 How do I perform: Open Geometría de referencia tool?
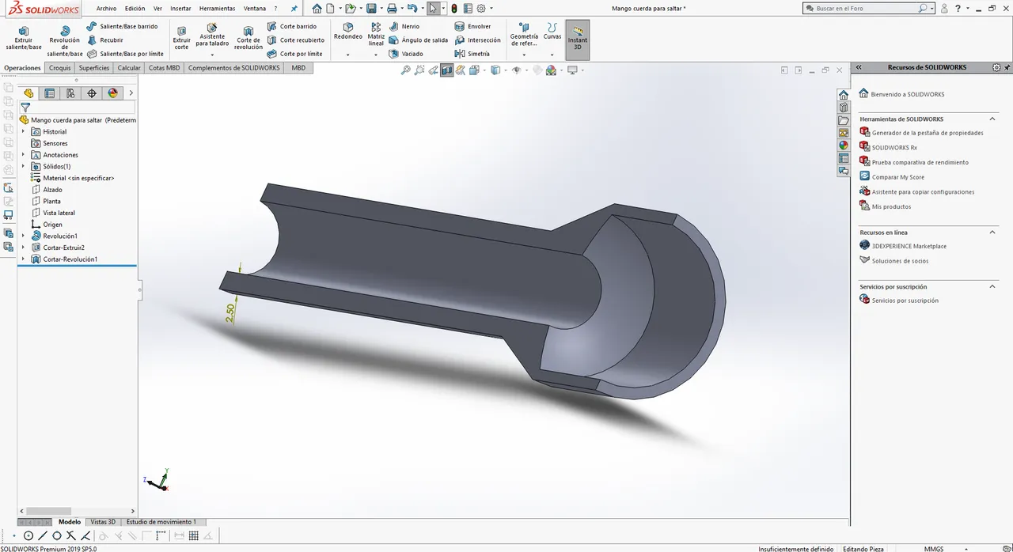click(524, 35)
